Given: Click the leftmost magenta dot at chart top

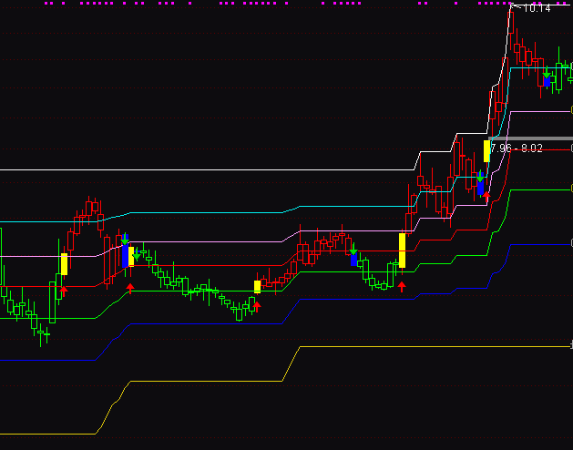Looking at the screenshot, I should point(46,4).
